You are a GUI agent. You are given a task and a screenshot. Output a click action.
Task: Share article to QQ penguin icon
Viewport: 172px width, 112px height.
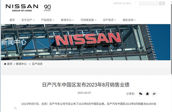tap(148, 94)
